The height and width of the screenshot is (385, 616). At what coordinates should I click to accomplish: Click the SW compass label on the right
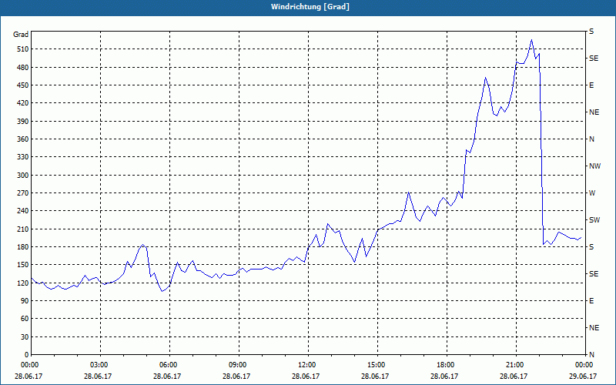(x=594, y=220)
